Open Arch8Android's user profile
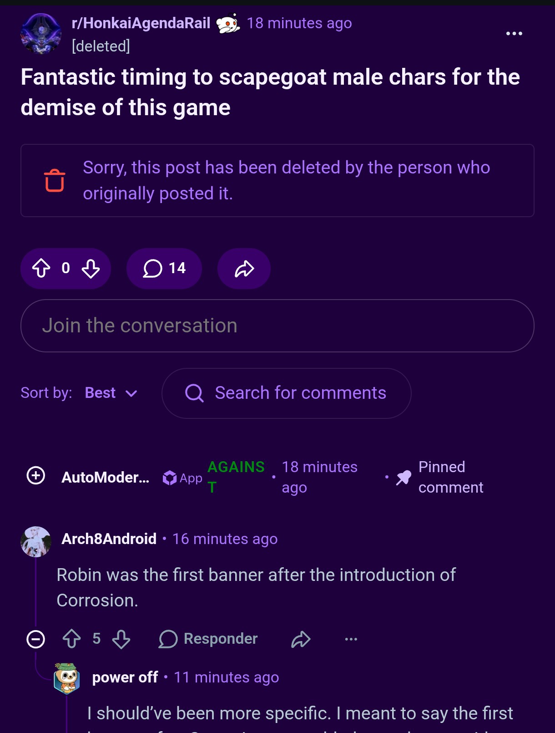The image size is (555, 733). click(109, 539)
